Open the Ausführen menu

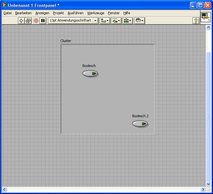pyautogui.click(x=75, y=13)
